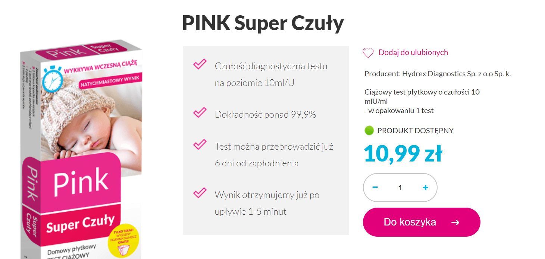Click the arrow on the 'Do koszyka' button
545x259 pixels.
[x=455, y=223]
